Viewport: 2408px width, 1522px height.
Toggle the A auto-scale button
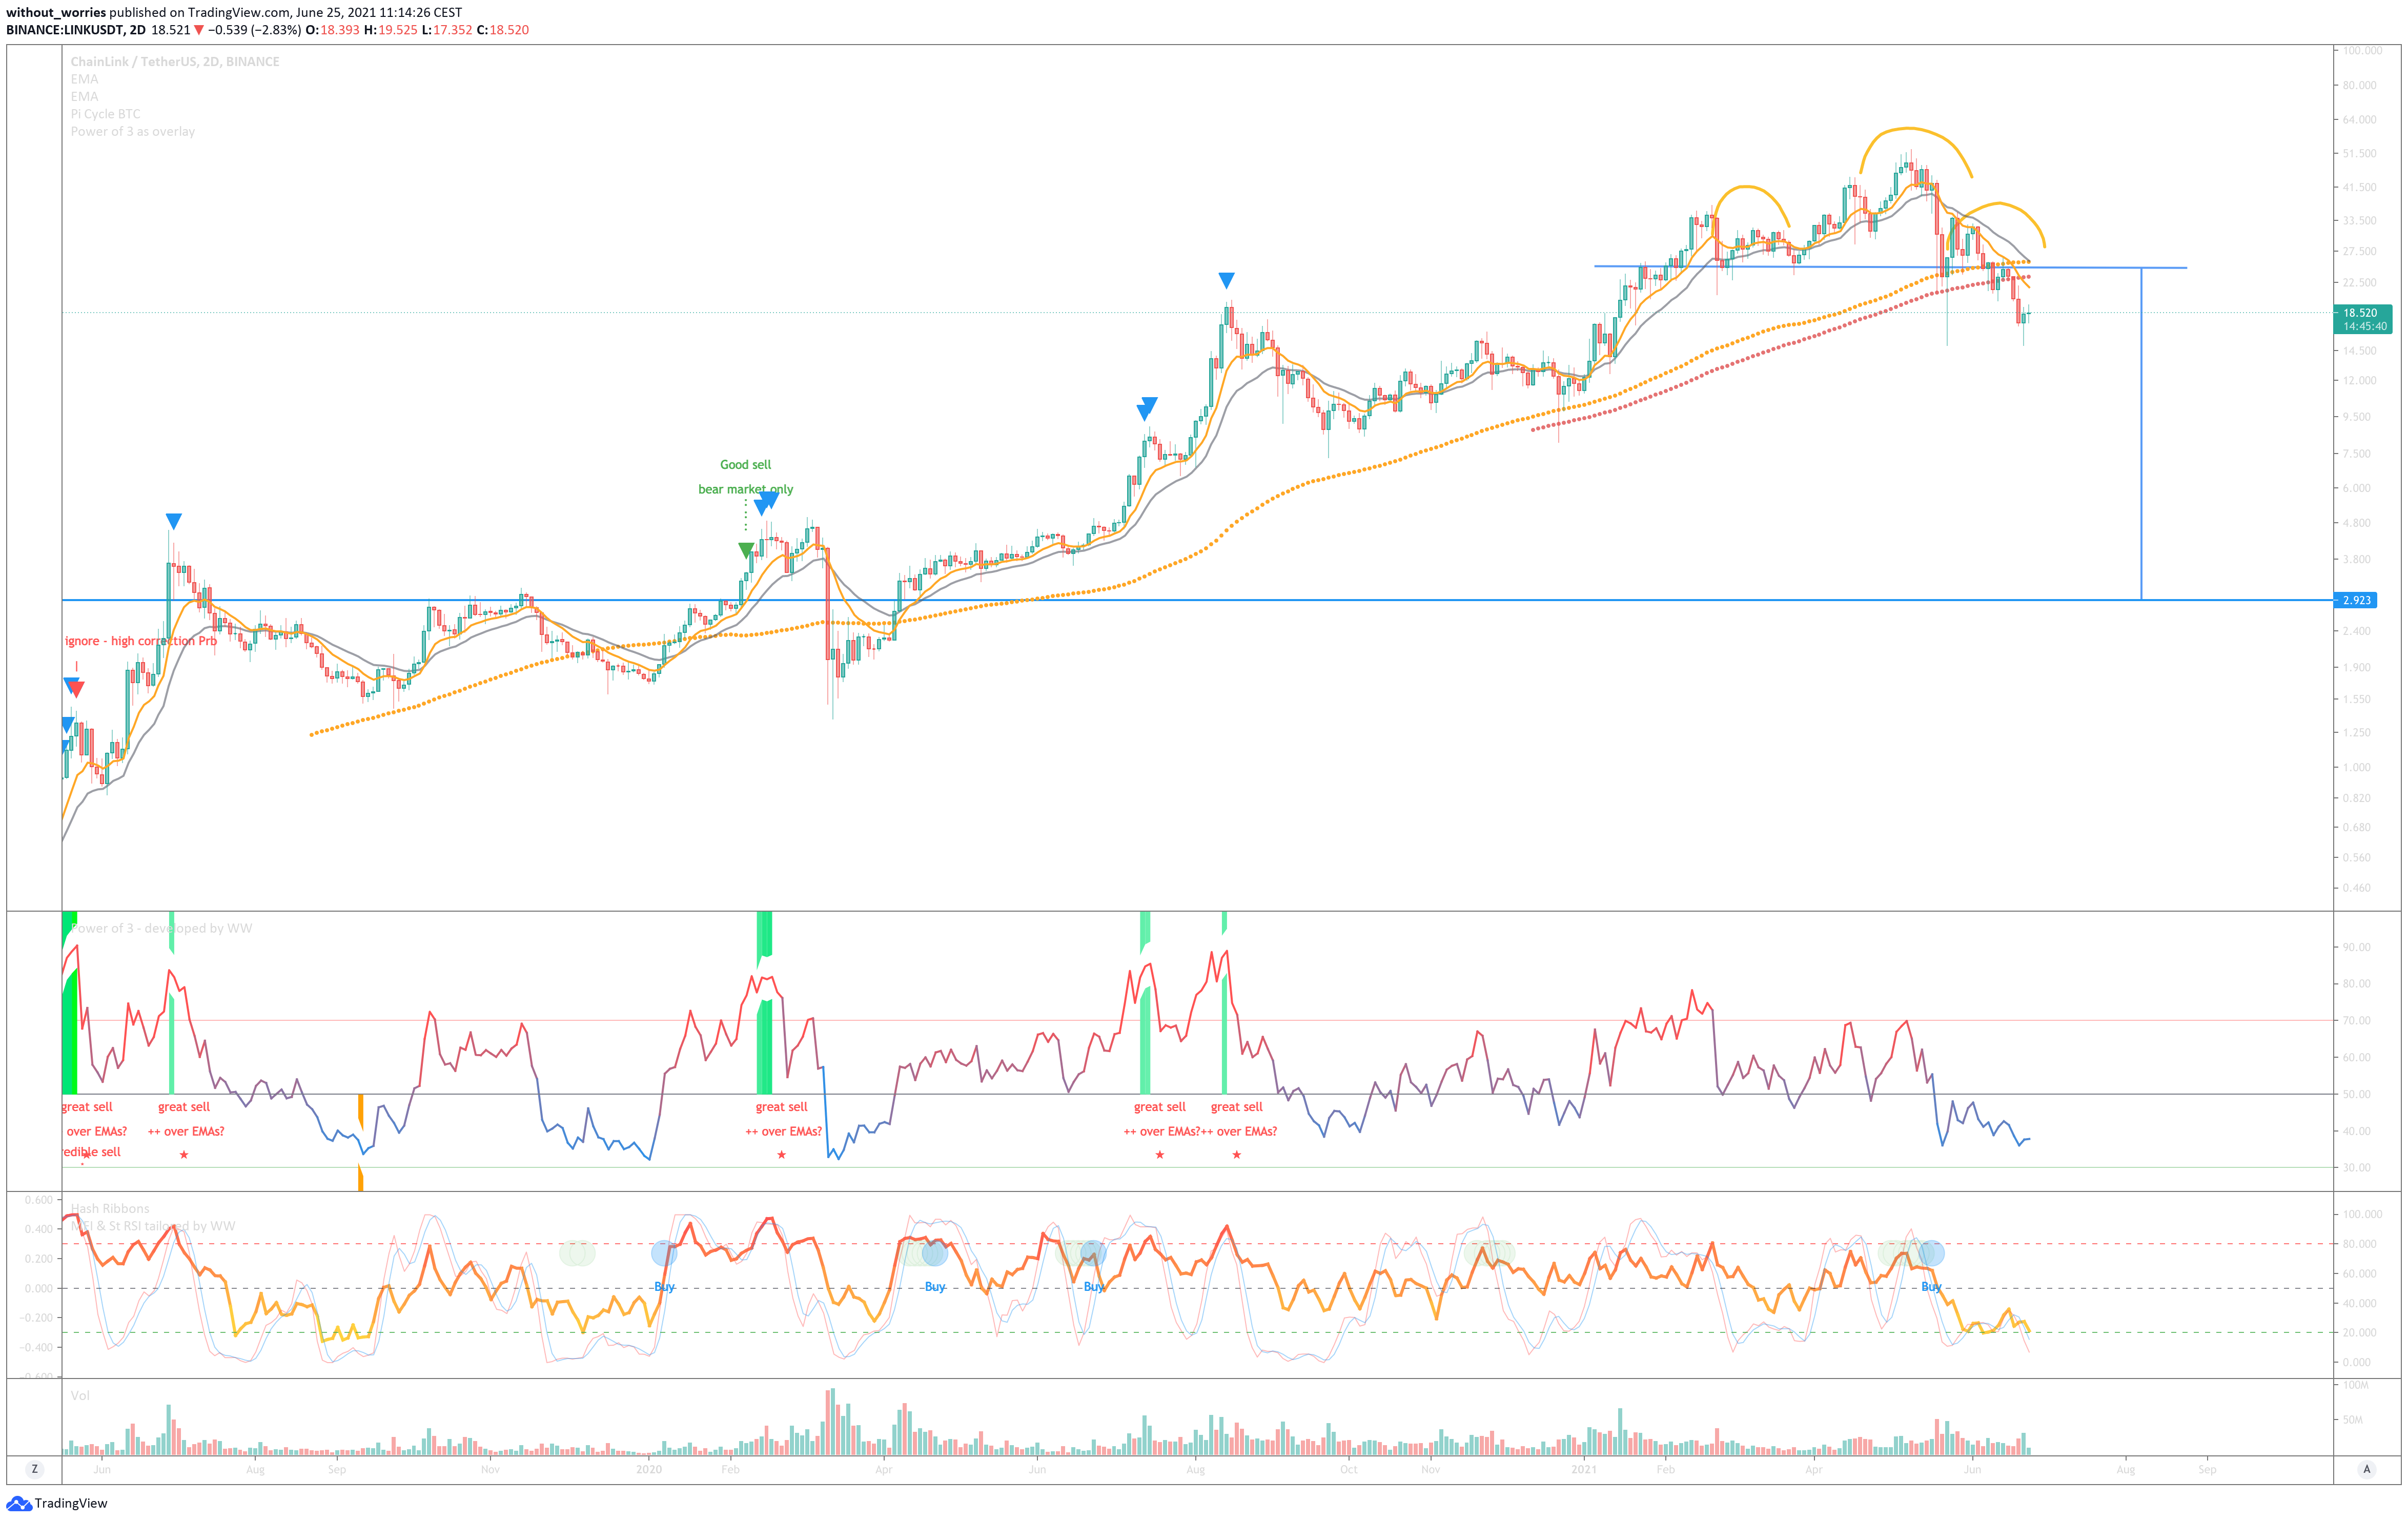click(2366, 1469)
